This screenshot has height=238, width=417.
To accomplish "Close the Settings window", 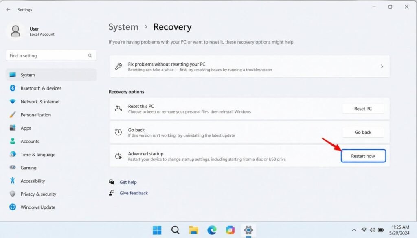I will [x=407, y=7].
